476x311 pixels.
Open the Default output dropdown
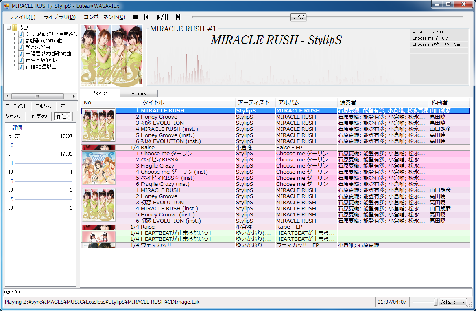[453, 302]
